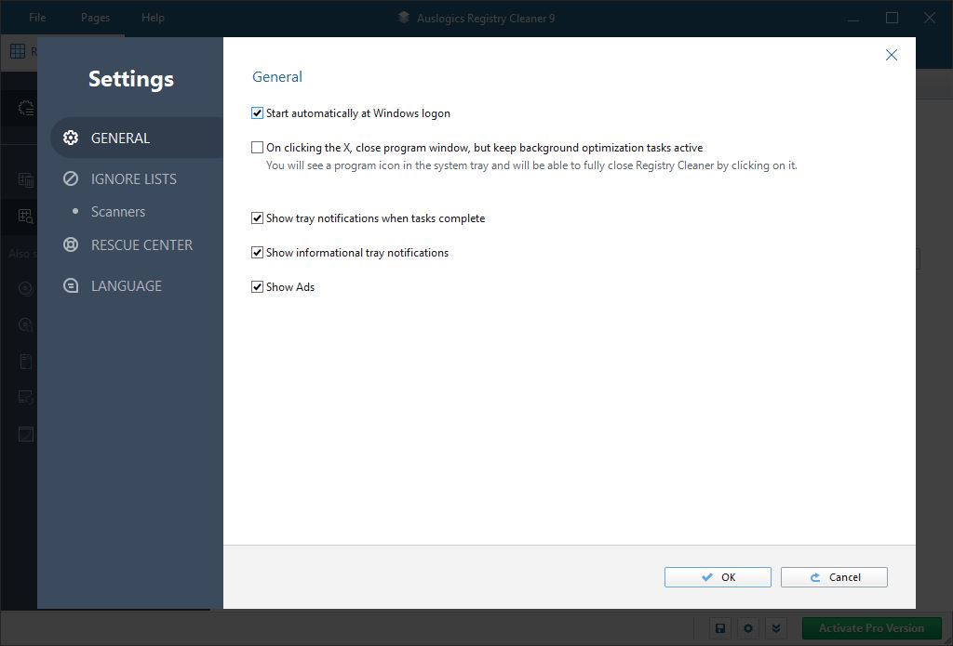The height and width of the screenshot is (646, 953).
Task: Click the dimmed document icon in main window sidebar
Action: point(25,362)
